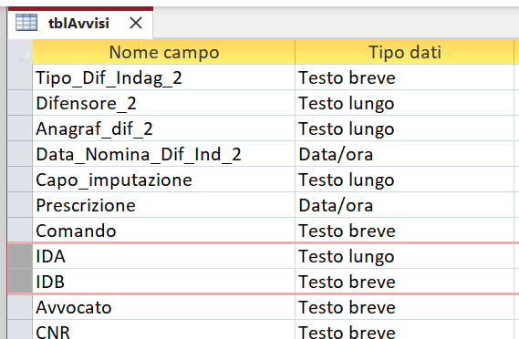
Task: Click the row selector for the IDB field
Action: [20, 281]
